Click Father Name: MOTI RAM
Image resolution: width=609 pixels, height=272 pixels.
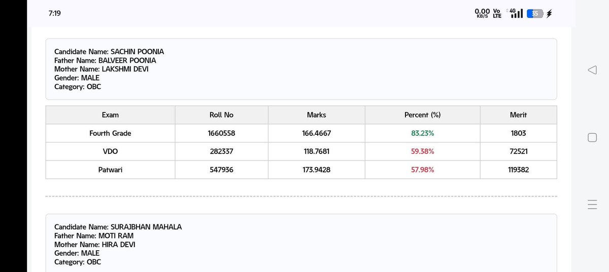click(94, 236)
